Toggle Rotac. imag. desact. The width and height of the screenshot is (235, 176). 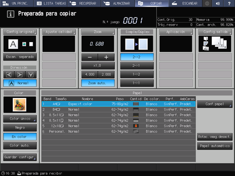(215, 137)
